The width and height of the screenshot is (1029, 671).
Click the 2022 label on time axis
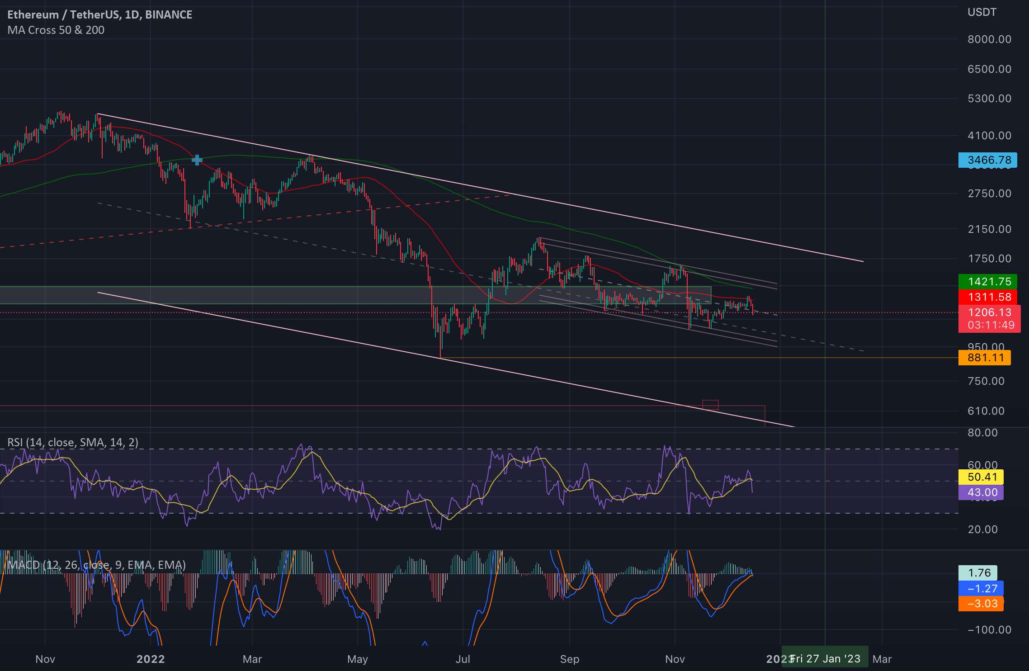(x=151, y=659)
